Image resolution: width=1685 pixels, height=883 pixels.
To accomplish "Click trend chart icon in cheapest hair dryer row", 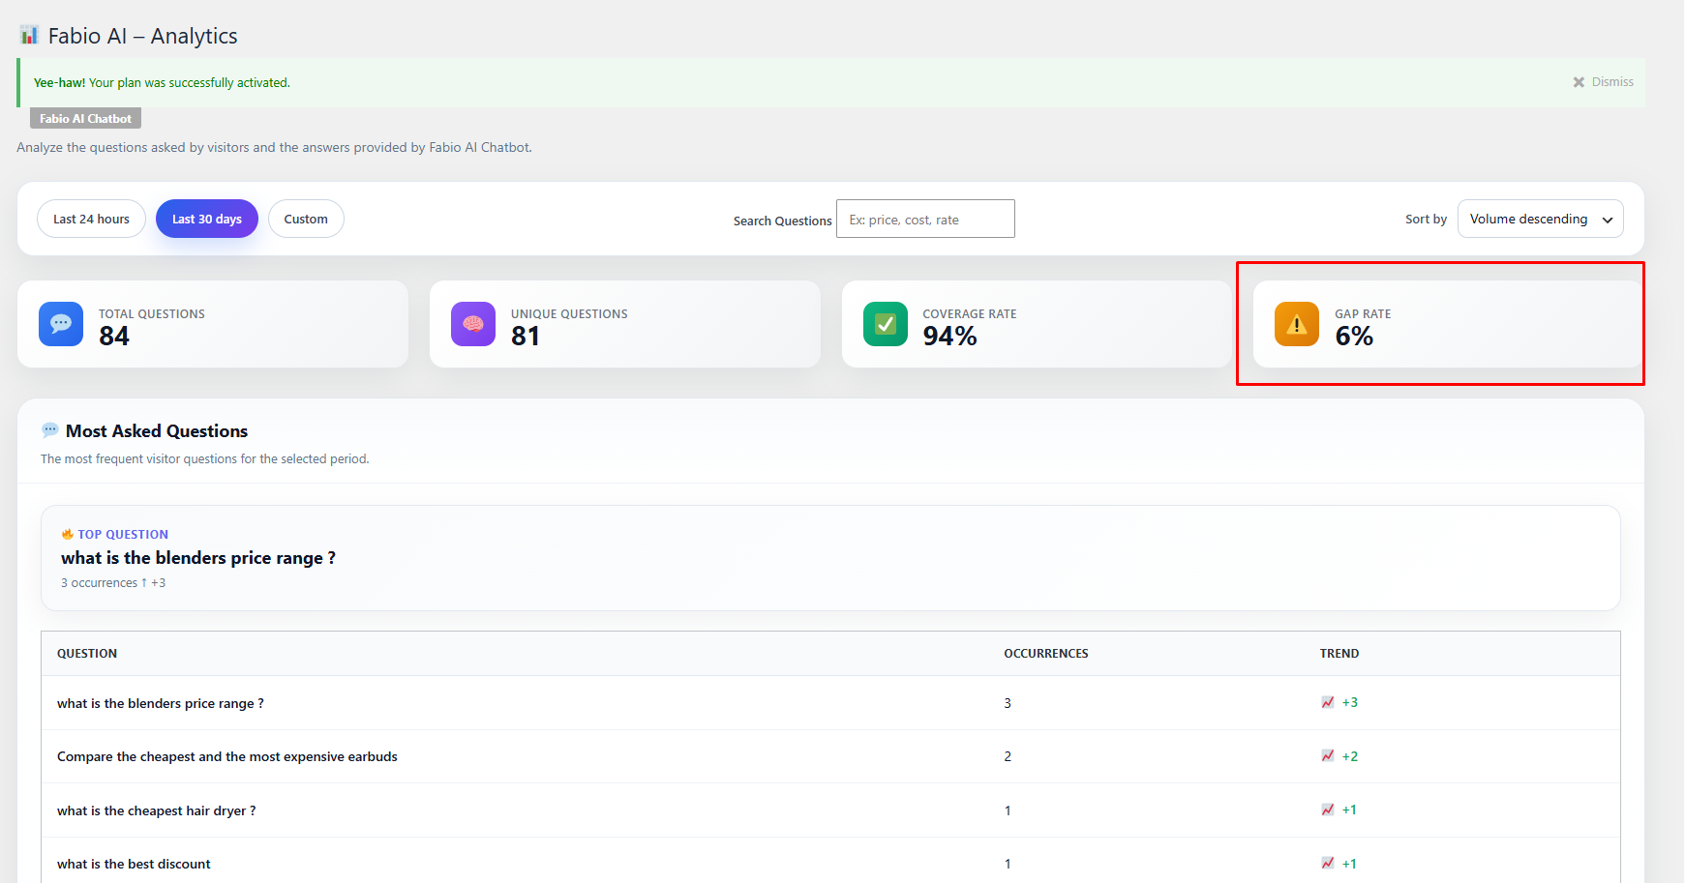I will click(1328, 809).
